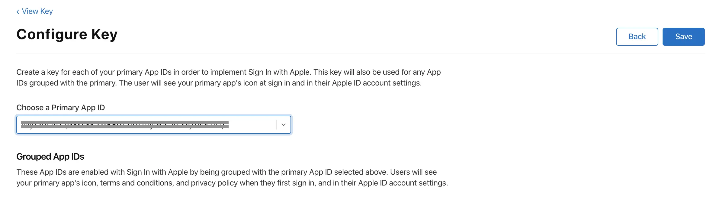Save the key configuration
The width and height of the screenshot is (726, 209).
683,37
